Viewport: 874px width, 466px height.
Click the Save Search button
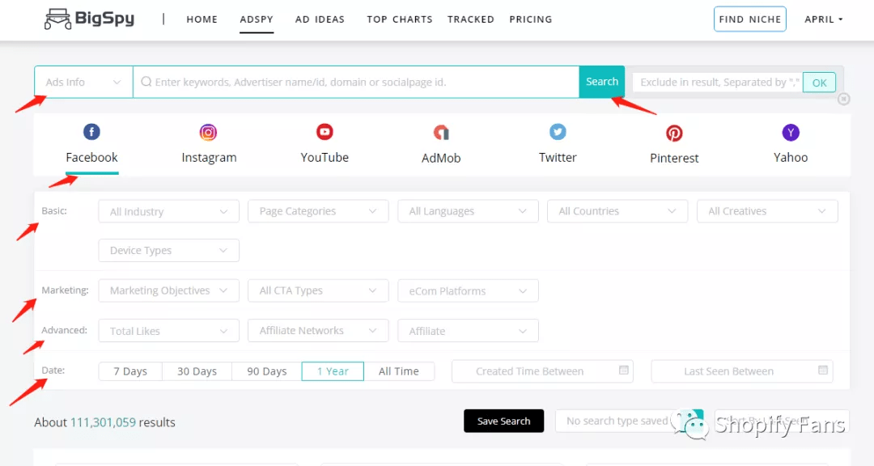point(504,421)
